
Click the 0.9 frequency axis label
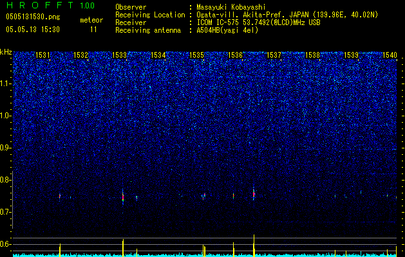point(6,148)
